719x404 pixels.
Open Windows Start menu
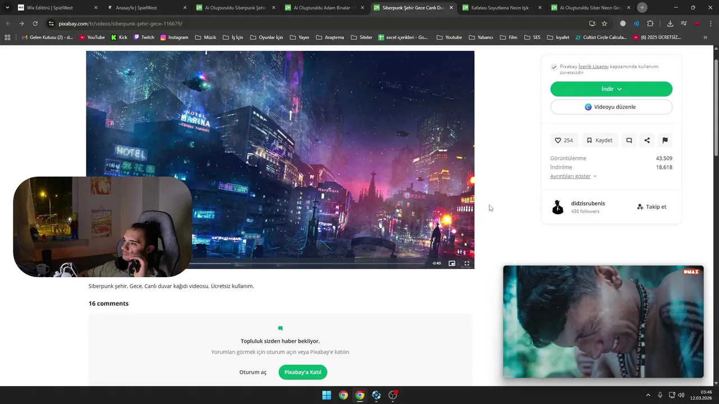point(326,395)
